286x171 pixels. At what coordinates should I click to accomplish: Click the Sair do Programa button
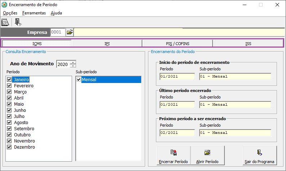[260, 155]
